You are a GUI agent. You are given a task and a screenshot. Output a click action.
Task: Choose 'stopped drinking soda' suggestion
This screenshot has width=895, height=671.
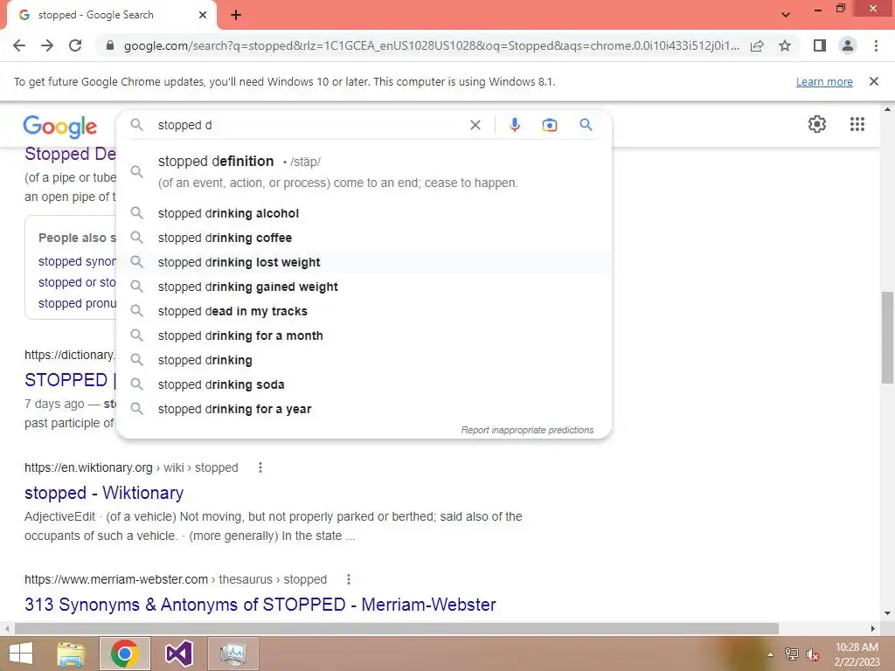pyautogui.click(x=364, y=385)
